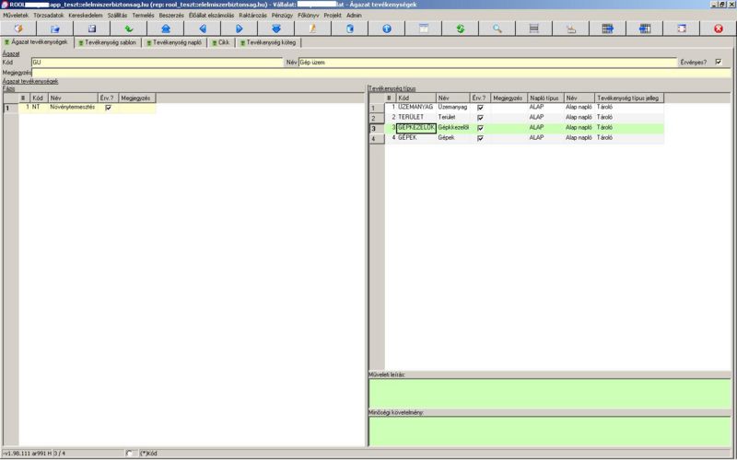737x460 pixels.
Task: Open the Pénzügy menu
Action: (282, 16)
